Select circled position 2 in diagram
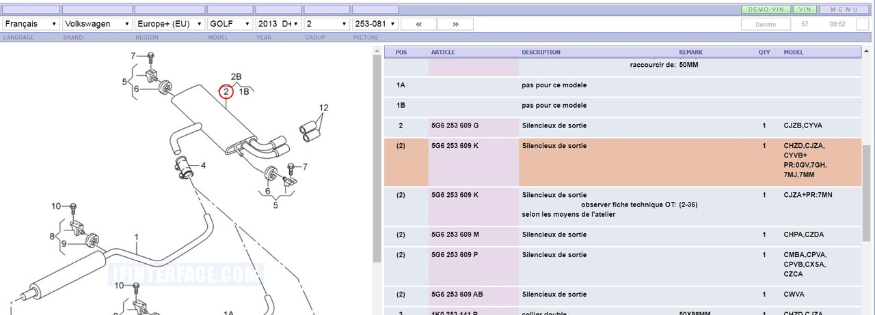The height and width of the screenshot is (315, 875). tap(226, 91)
